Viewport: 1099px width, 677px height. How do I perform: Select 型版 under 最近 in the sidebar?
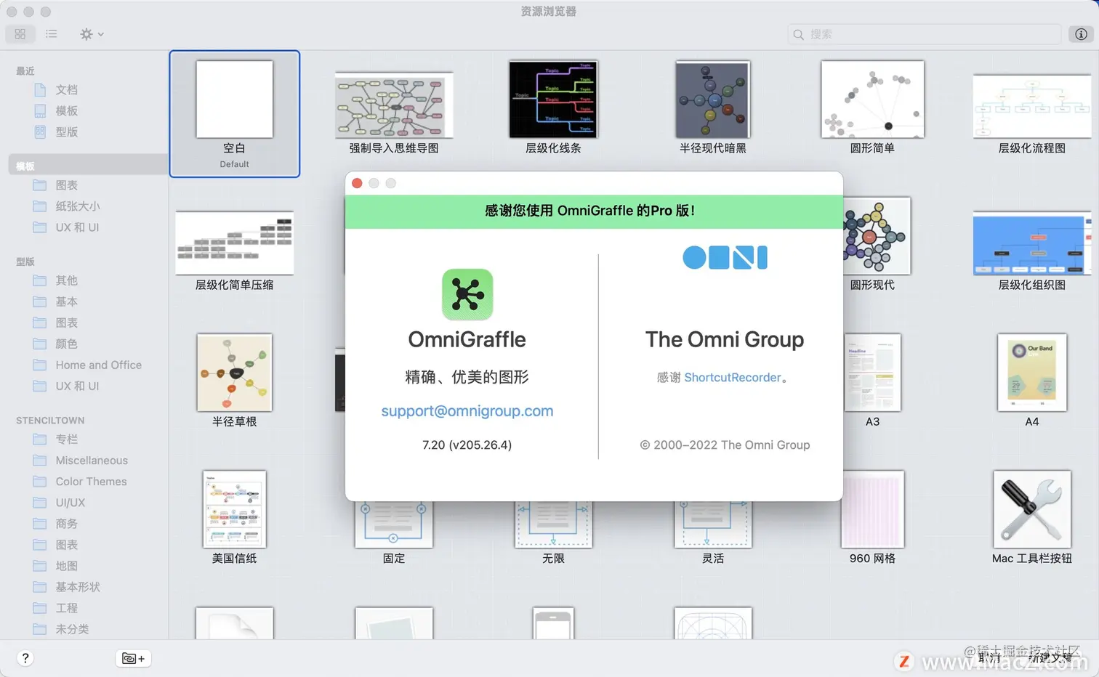point(66,132)
